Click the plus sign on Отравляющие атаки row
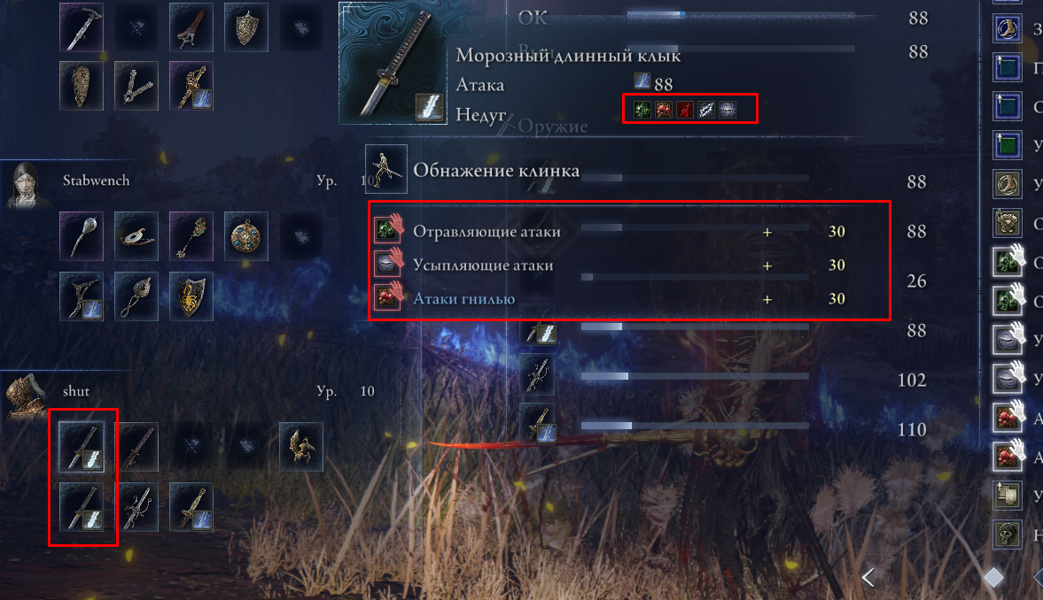Image resolution: width=1043 pixels, height=600 pixels. tap(767, 232)
